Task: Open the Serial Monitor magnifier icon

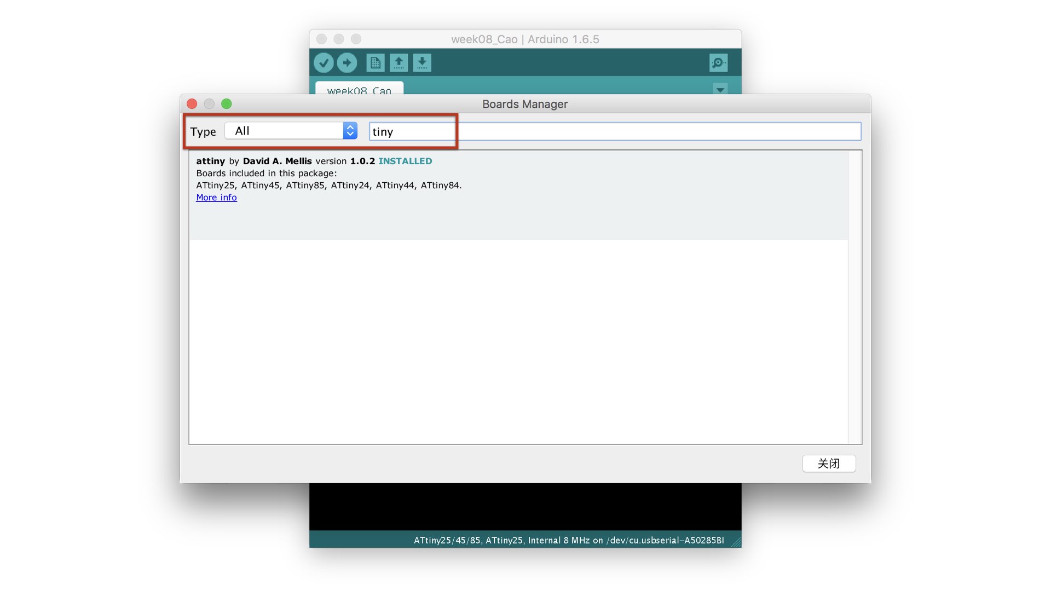Action: click(718, 63)
